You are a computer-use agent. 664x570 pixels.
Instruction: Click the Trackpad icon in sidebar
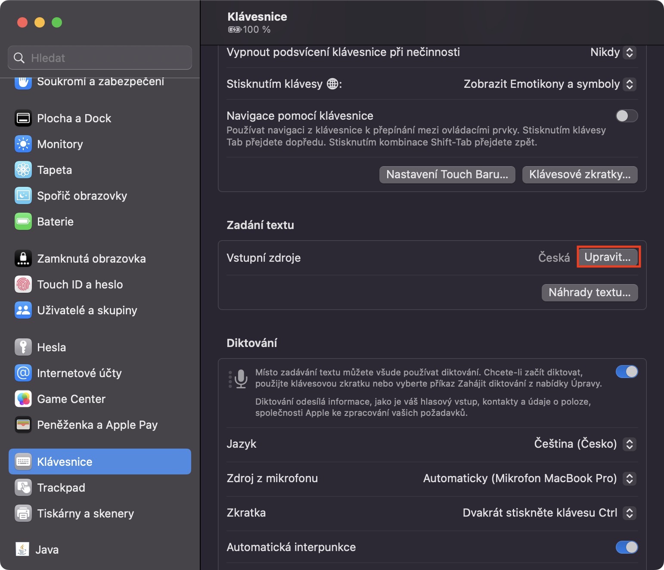(23, 488)
